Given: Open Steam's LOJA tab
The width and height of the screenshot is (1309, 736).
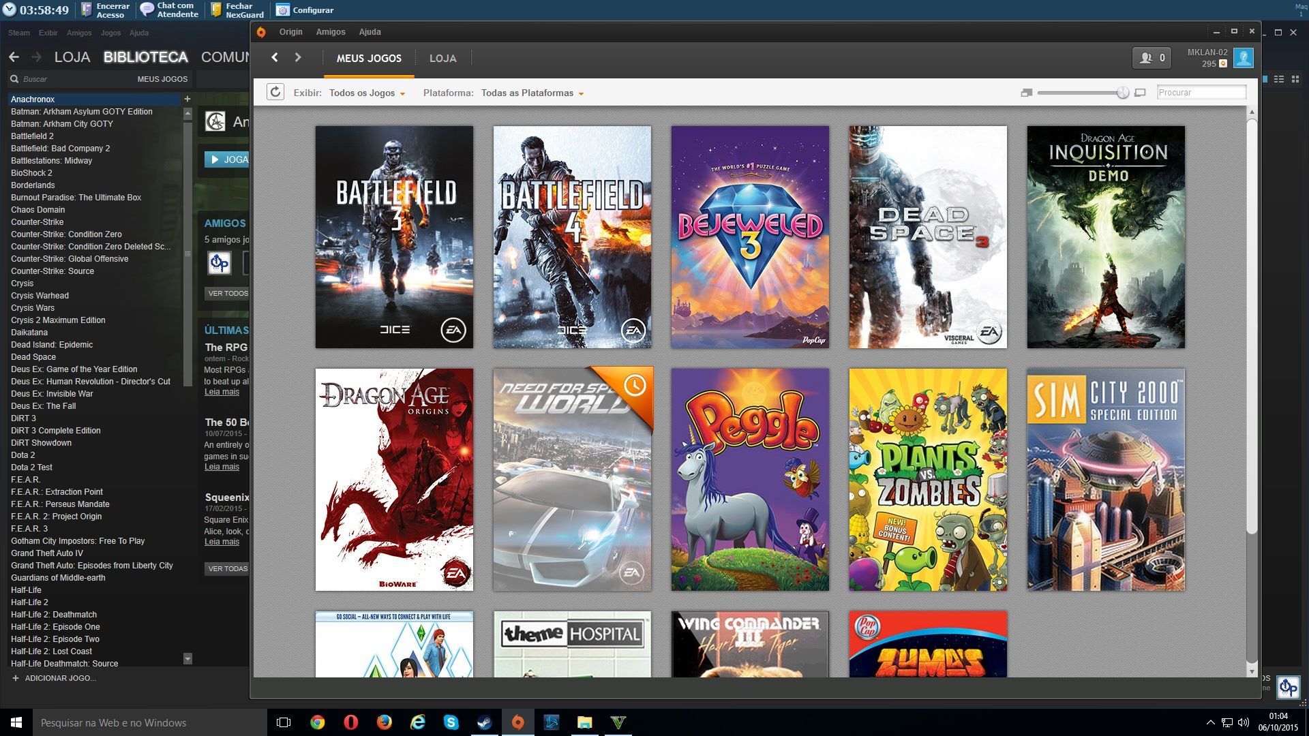Looking at the screenshot, I should tap(72, 57).
